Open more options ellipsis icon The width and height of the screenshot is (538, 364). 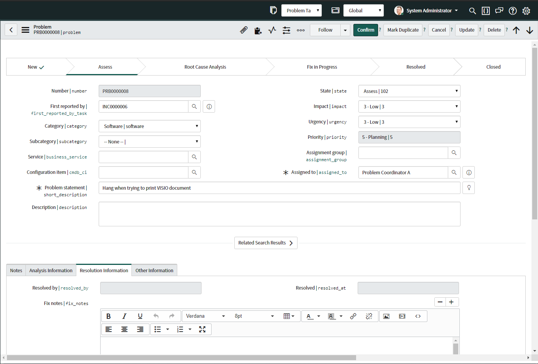pos(301,30)
